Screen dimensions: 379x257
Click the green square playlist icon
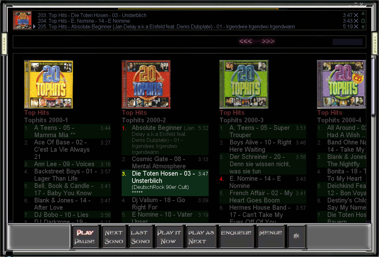pos(363,21)
